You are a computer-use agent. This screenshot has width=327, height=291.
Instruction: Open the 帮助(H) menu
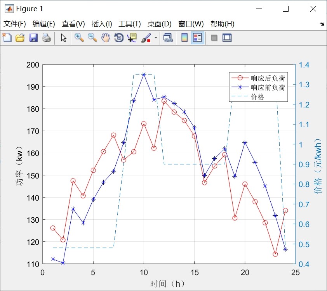222,24
